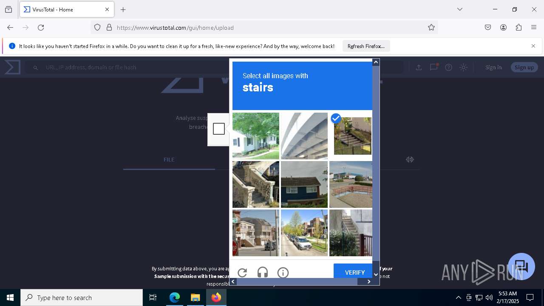Open the Firefox application menu

pyautogui.click(x=534, y=28)
